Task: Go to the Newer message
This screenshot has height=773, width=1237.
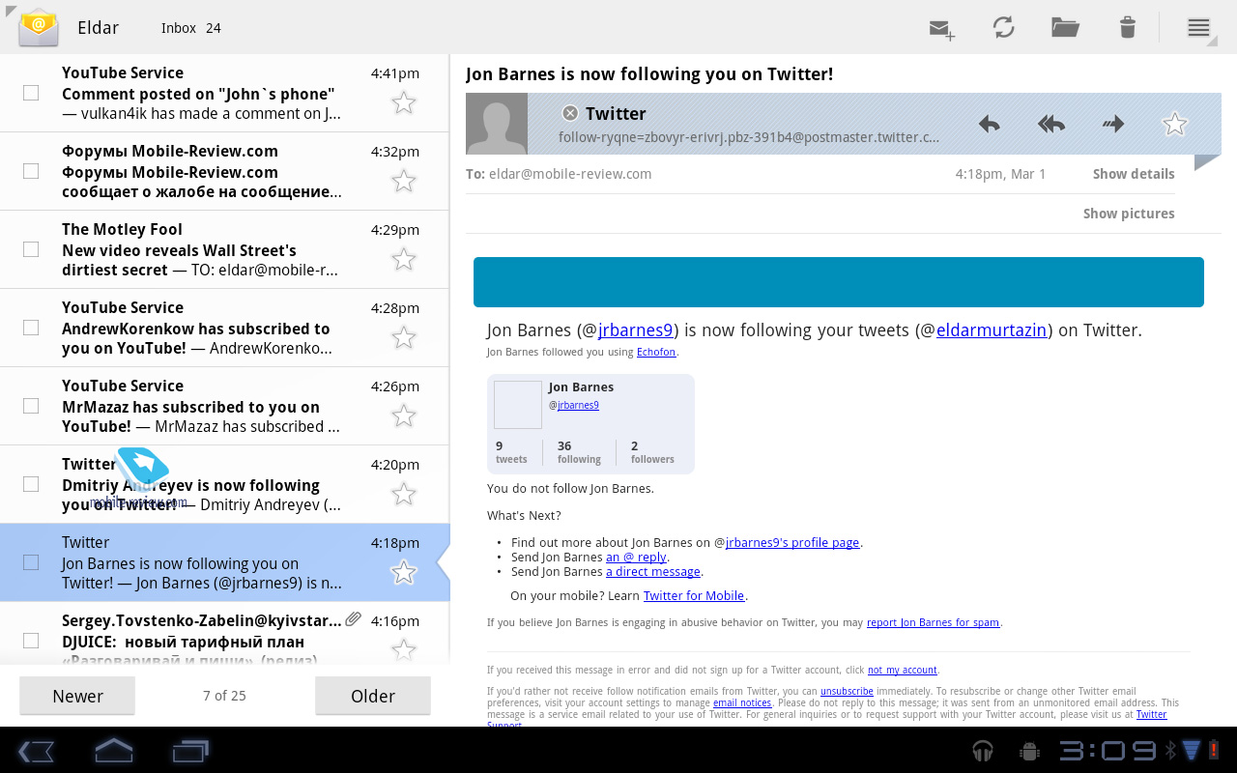Action: tap(77, 696)
